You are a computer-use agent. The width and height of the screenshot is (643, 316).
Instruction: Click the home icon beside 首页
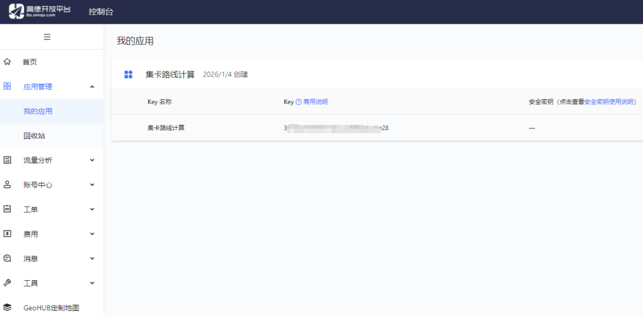point(8,62)
